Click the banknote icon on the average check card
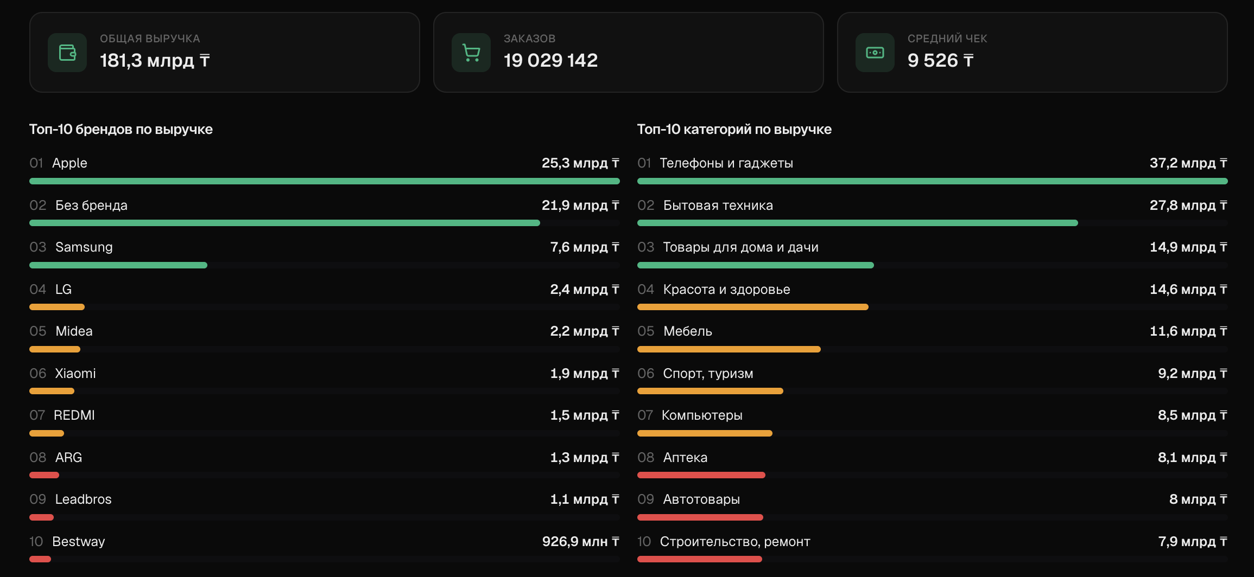The height and width of the screenshot is (577, 1254). (x=875, y=53)
